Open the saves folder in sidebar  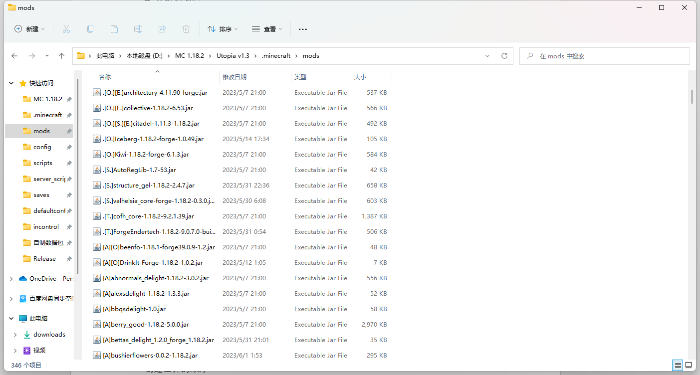[x=41, y=195]
